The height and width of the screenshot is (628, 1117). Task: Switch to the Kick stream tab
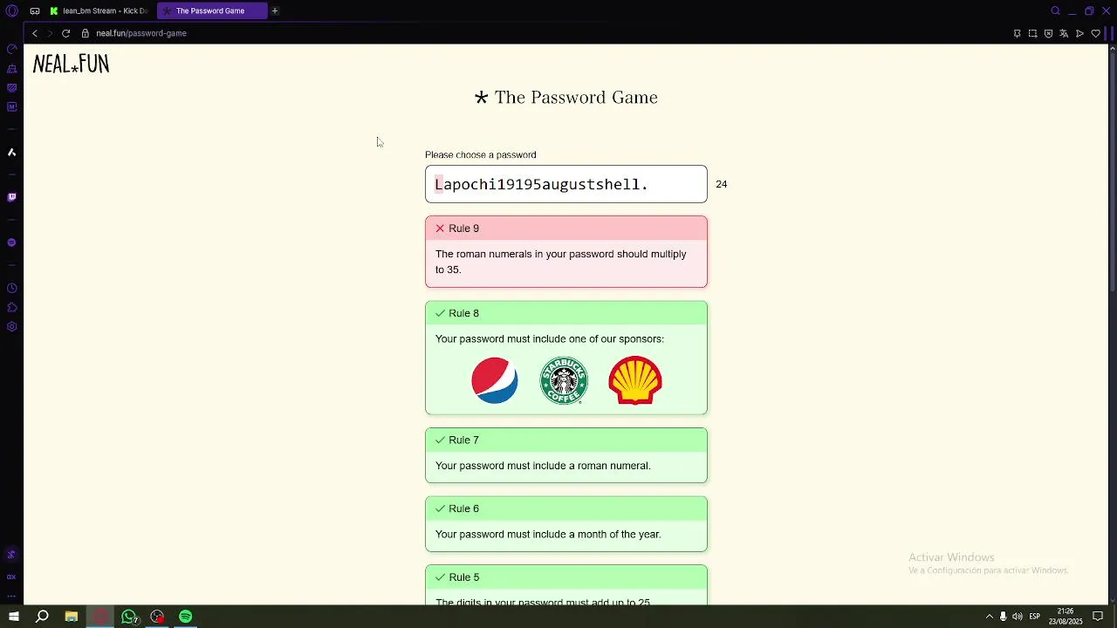click(99, 11)
